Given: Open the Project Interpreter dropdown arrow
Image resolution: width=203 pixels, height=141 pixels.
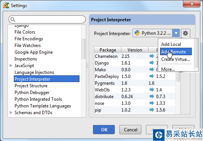Looking at the screenshot, I should tap(176, 33).
